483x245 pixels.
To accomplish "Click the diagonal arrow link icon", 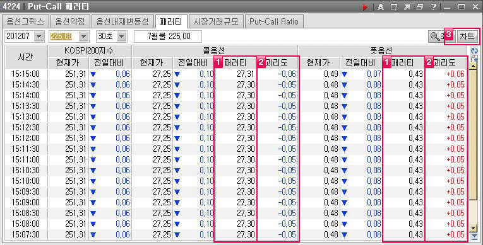I will coord(407,7).
